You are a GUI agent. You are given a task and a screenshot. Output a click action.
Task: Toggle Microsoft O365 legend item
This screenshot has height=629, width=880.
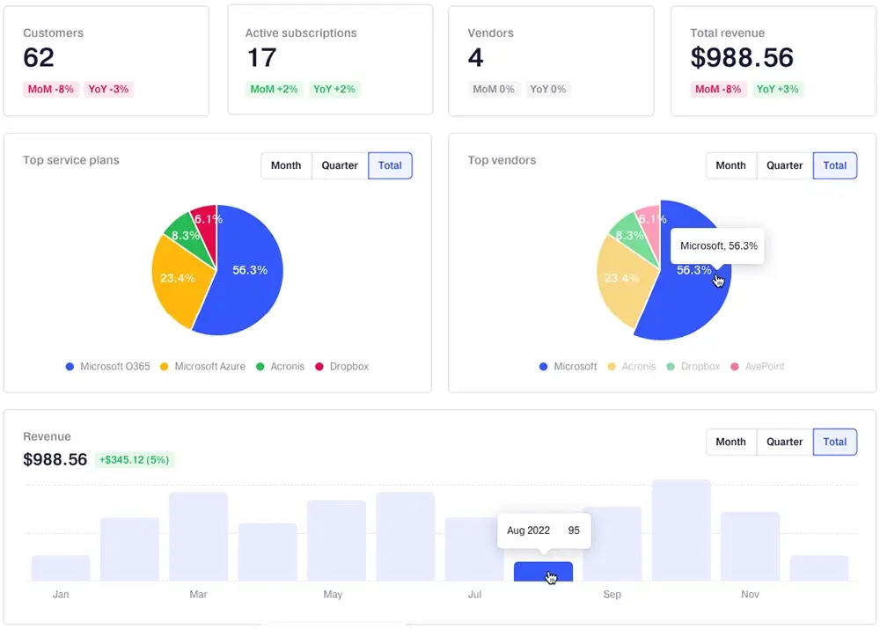tap(107, 367)
